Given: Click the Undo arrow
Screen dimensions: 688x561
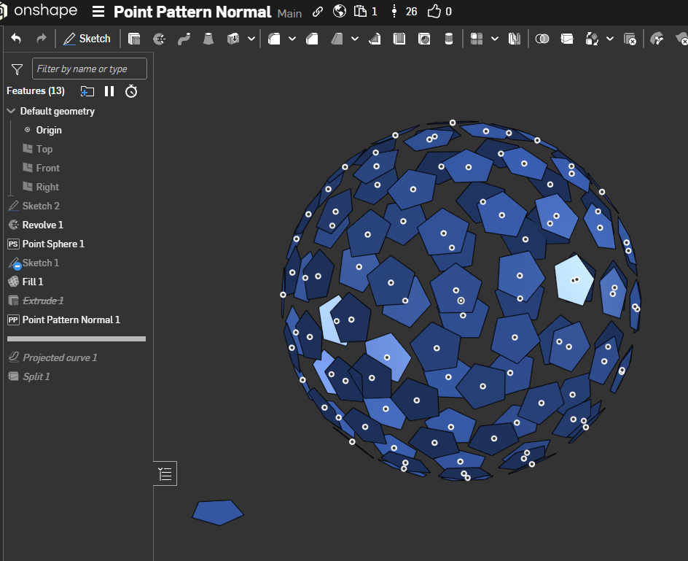Looking at the screenshot, I should pyautogui.click(x=16, y=39).
